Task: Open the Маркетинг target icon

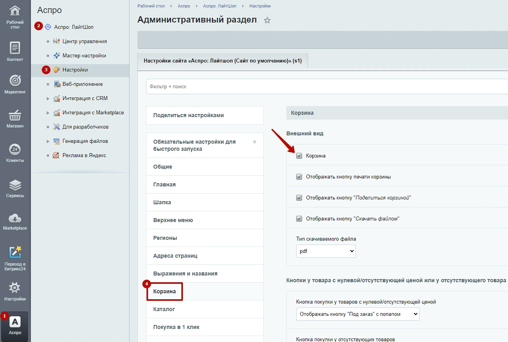Action: pos(15,80)
